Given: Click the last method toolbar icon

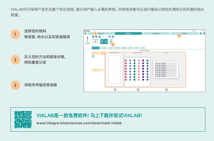Looking at the screenshot, I should click(113, 37).
